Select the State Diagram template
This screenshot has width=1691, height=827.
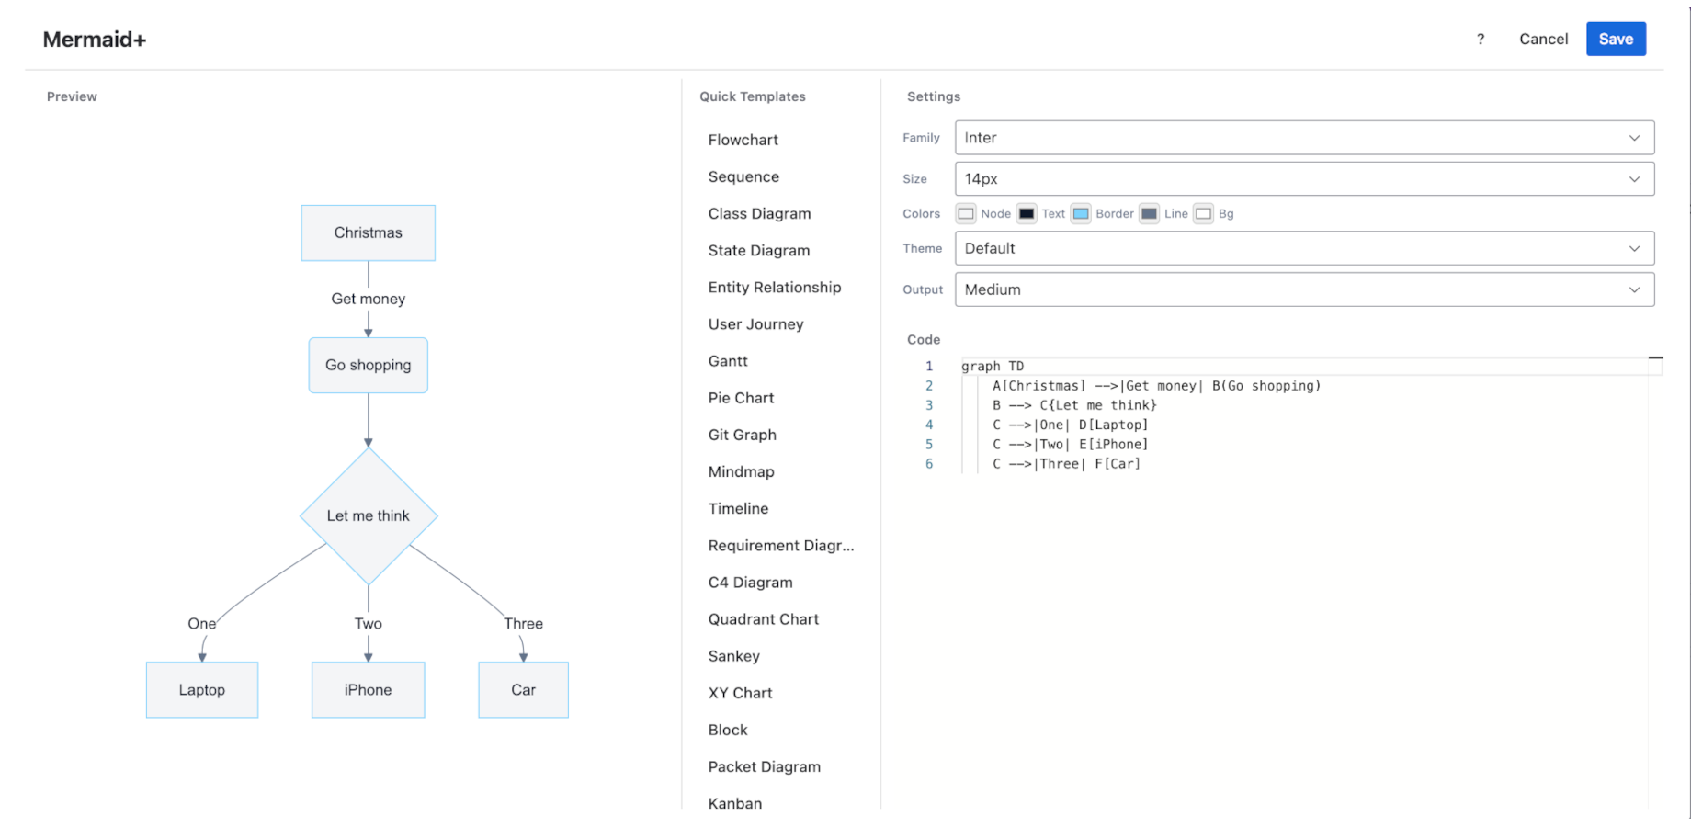tap(759, 250)
